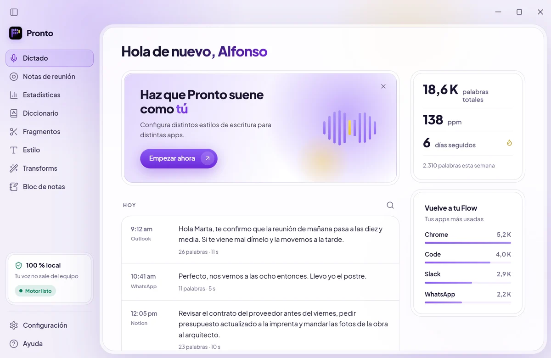Go to Estadísticas
The height and width of the screenshot is (358, 551).
(50, 95)
